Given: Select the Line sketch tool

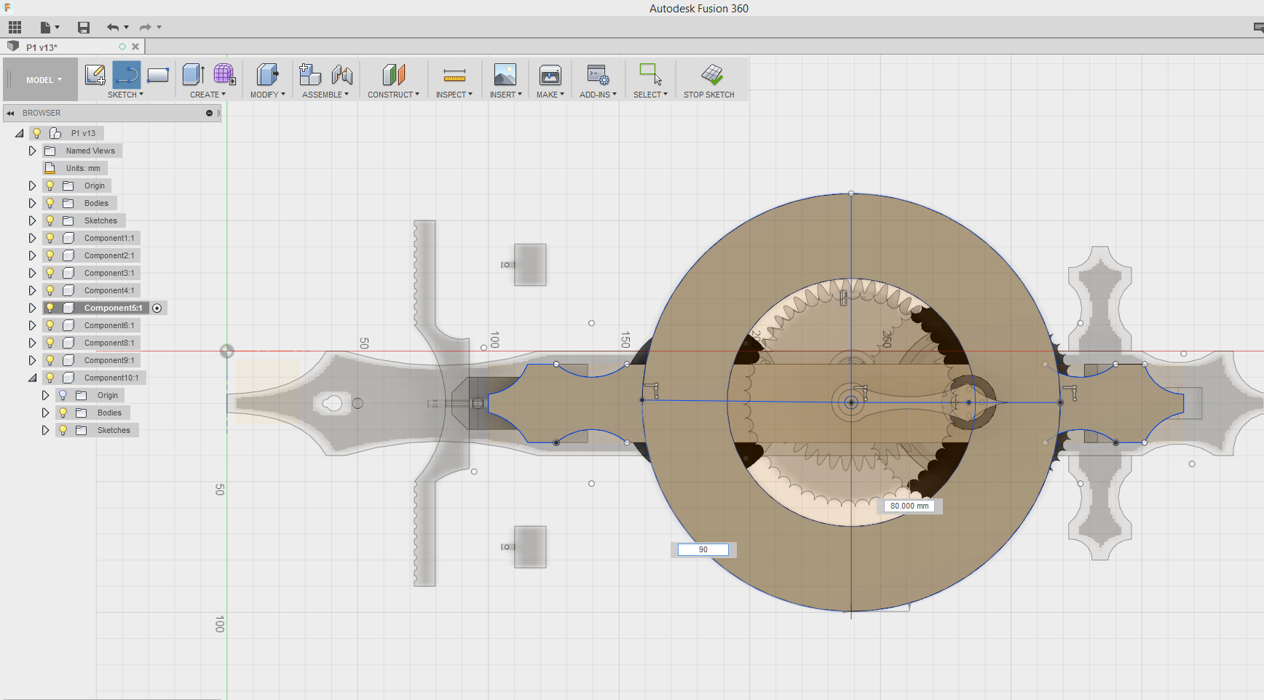Looking at the screenshot, I should 127,75.
